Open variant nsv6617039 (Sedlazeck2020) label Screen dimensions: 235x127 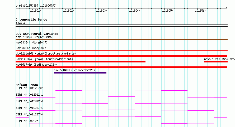36,65
